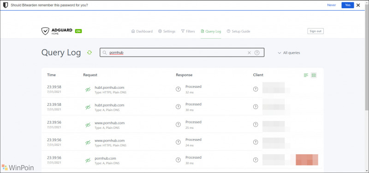Open the Setup Guide tab
369x173 pixels.
click(238, 31)
